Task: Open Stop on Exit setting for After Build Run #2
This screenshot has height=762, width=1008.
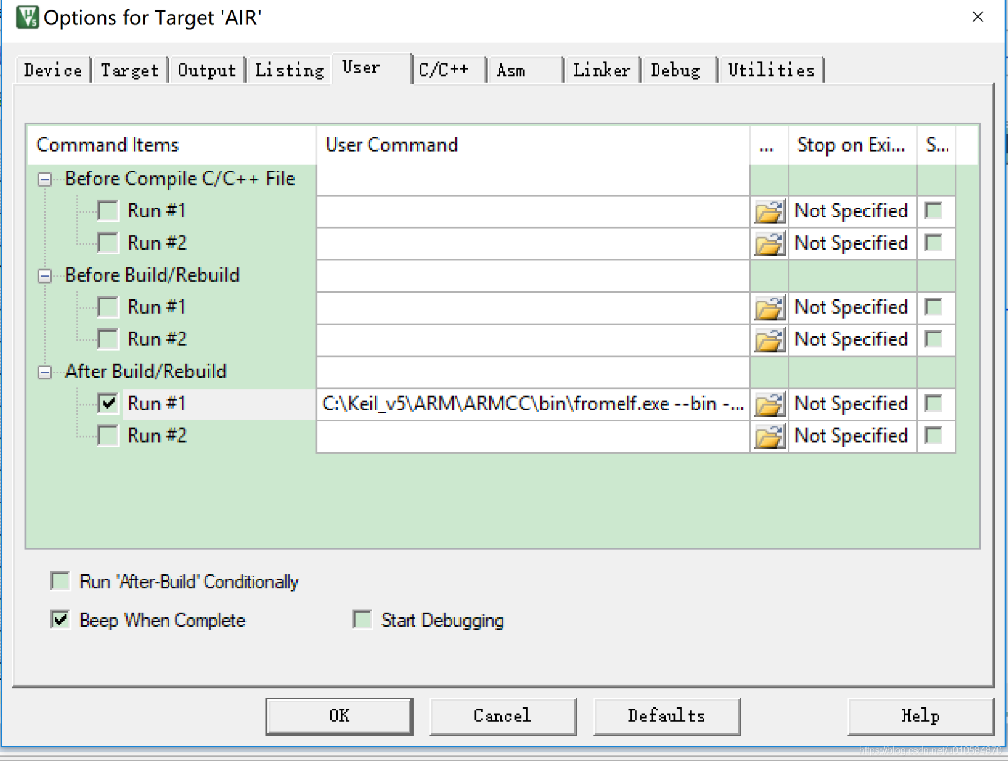Action: click(x=852, y=437)
